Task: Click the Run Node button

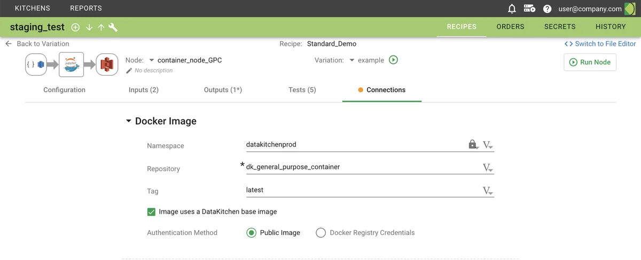Action: pos(590,62)
